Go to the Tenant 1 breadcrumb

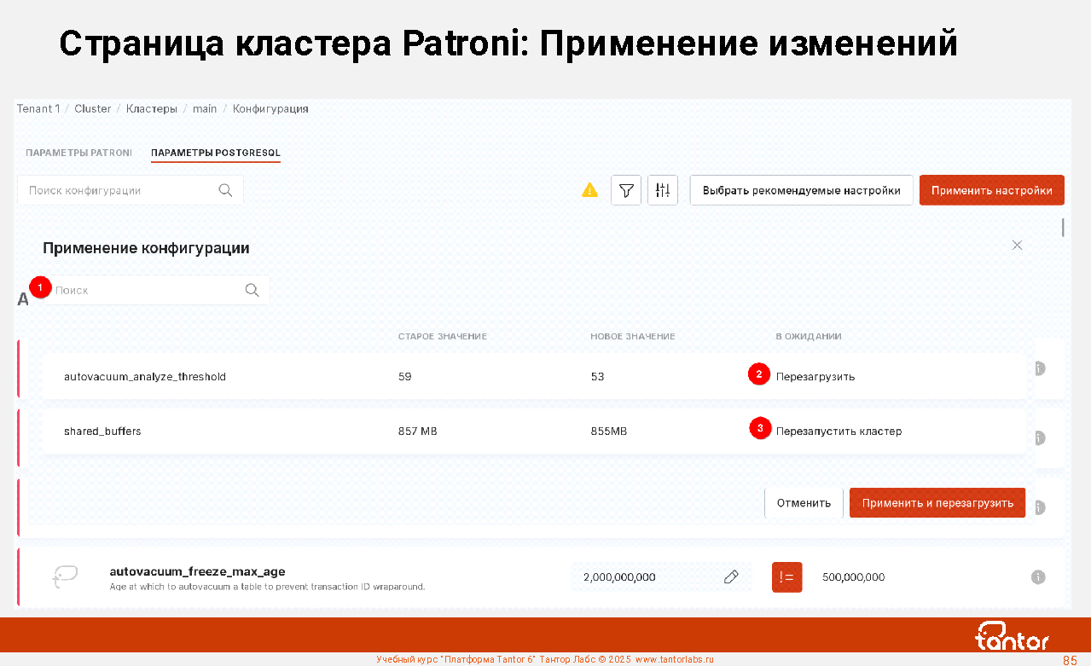[38, 109]
